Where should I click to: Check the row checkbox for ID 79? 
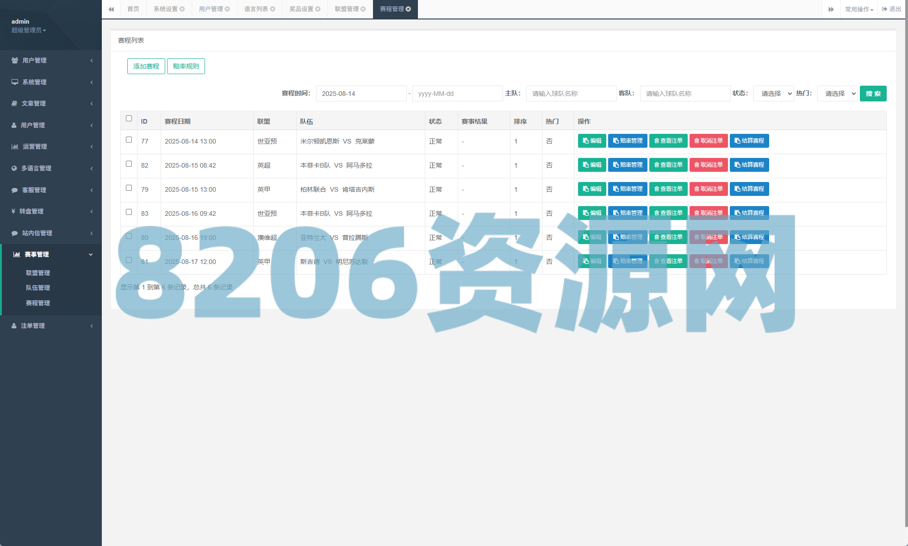coord(129,188)
